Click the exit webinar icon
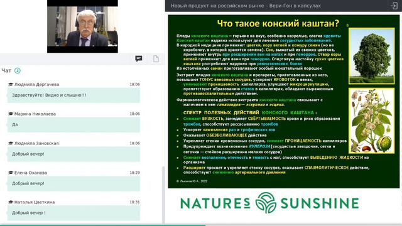Image resolution: width=402 pixels, height=226 pixels. pos(394,6)
